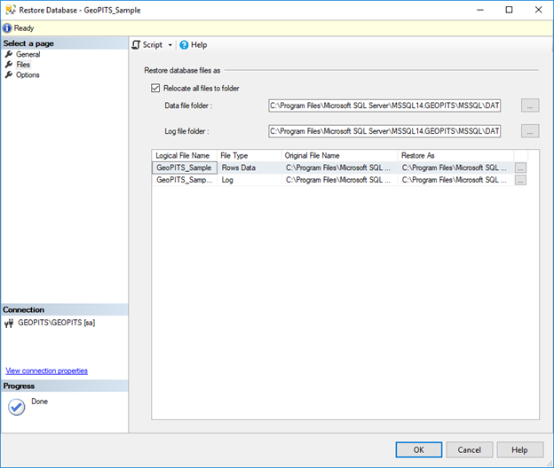
Task: Close the Restore Database window
Action: pyautogui.click(x=538, y=10)
